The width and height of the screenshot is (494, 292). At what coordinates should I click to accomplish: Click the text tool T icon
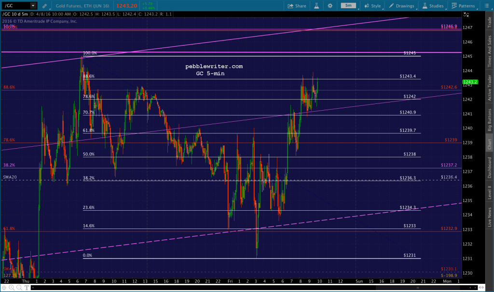coord(27,287)
